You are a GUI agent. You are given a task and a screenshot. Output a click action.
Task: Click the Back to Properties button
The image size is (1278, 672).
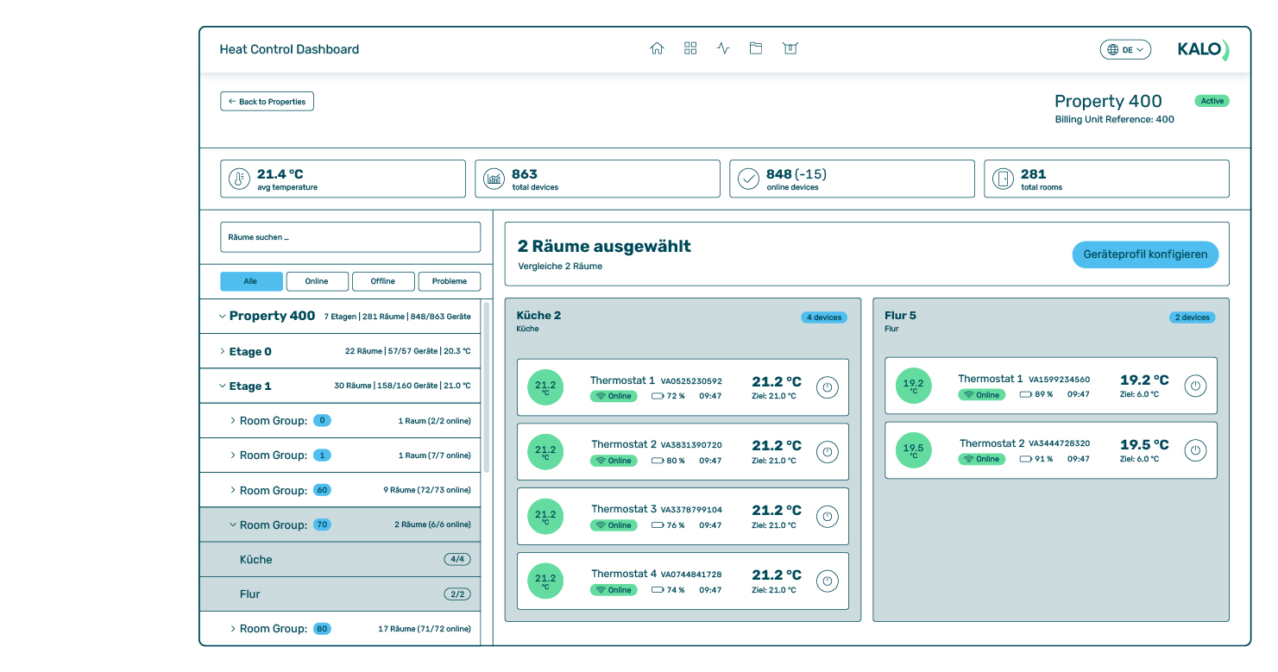[268, 102]
